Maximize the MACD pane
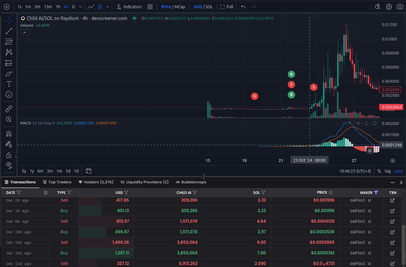This screenshot has height=267, width=406. (x=375, y=123)
